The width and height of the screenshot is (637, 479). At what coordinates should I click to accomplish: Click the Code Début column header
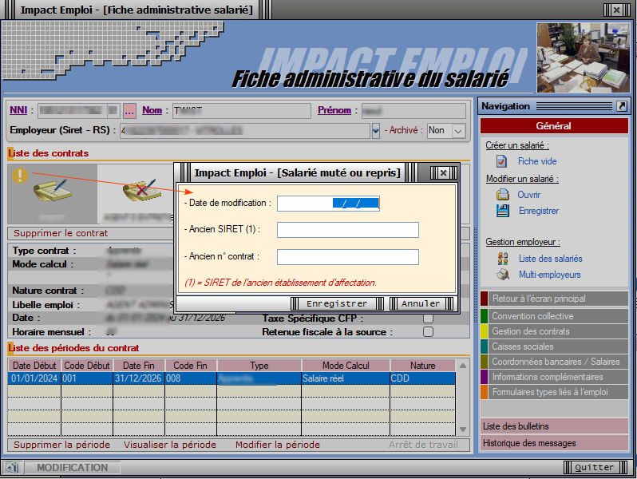tap(87, 366)
